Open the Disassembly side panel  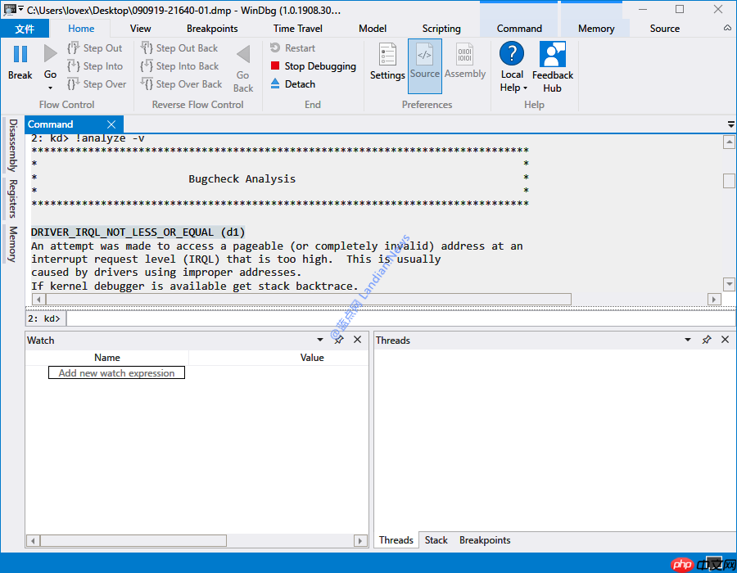click(12, 144)
